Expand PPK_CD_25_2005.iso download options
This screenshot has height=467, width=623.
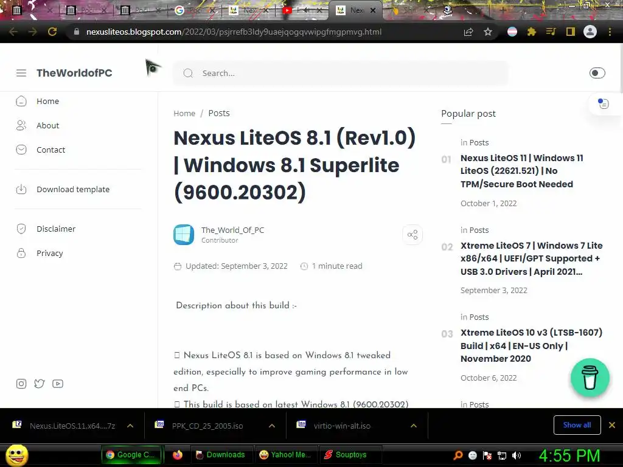pyautogui.click(x=272, y=426)
